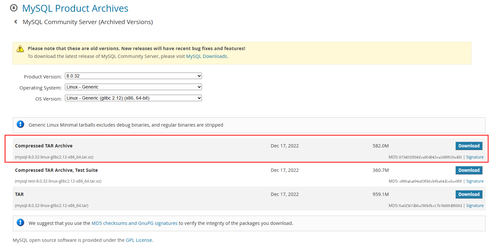Click the download circle icon beside MySQL Product Archives
The width and height of the screenshot is (502, 247).
(14, 8)
